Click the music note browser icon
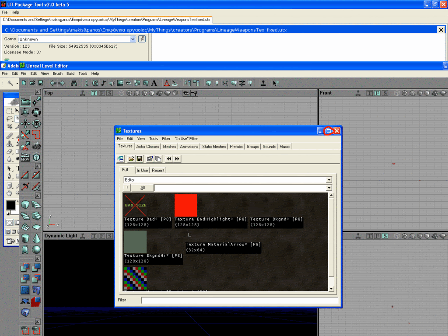Image resolution: width=448 pixels, height=336 pixels. pyautogui.click(x=104, y=83)
